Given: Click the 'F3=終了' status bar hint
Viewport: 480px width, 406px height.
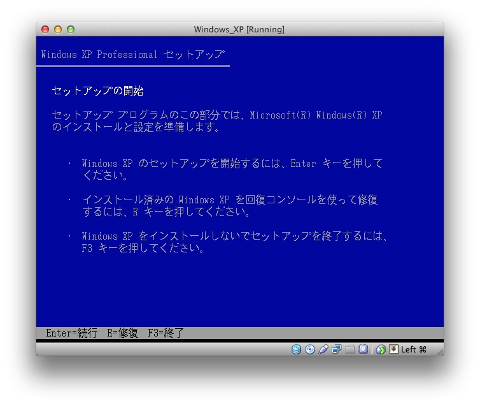Looking at the screenshot, I should 166,333.
